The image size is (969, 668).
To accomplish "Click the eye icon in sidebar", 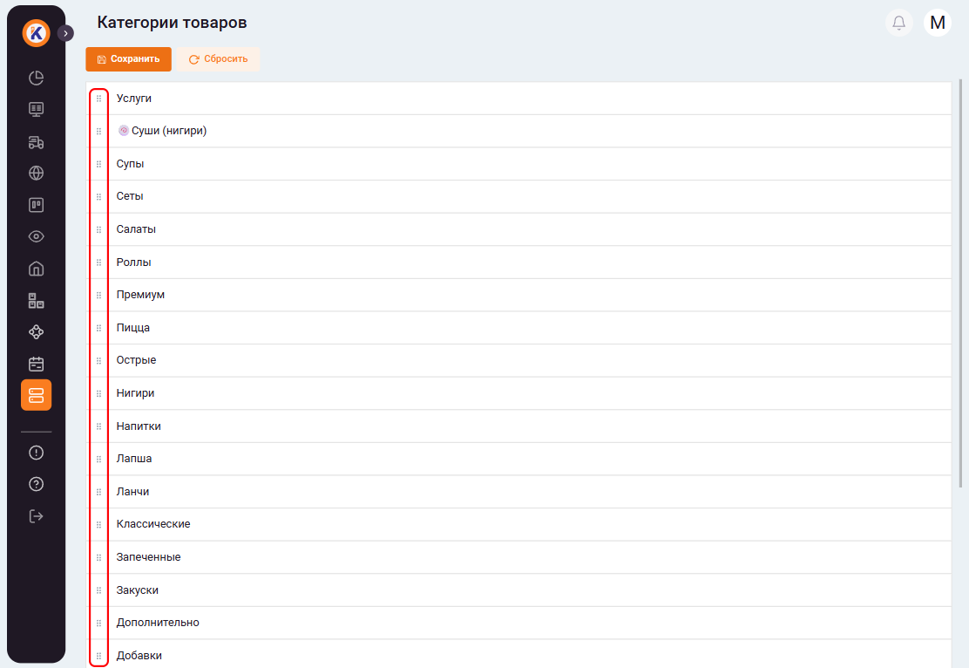I will [36, 236].
